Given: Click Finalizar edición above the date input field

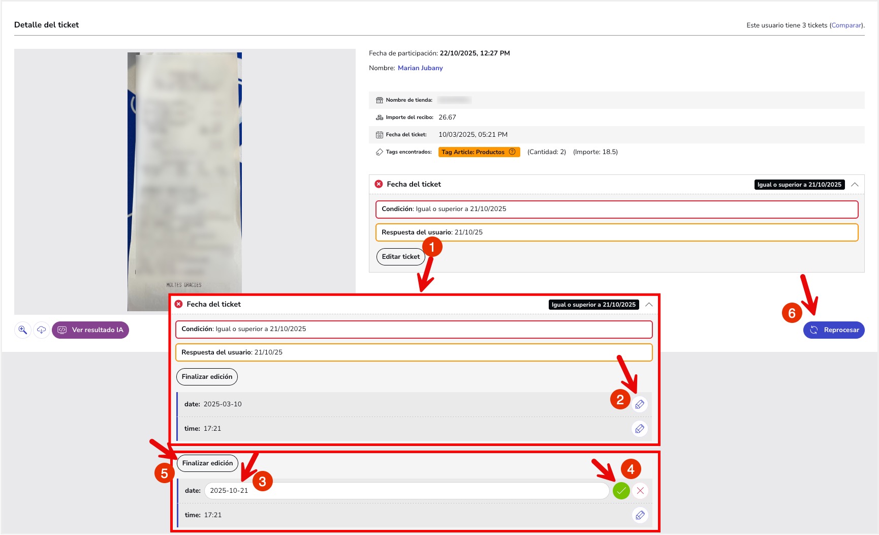Looking at the screenshot, I should [207, 463].
